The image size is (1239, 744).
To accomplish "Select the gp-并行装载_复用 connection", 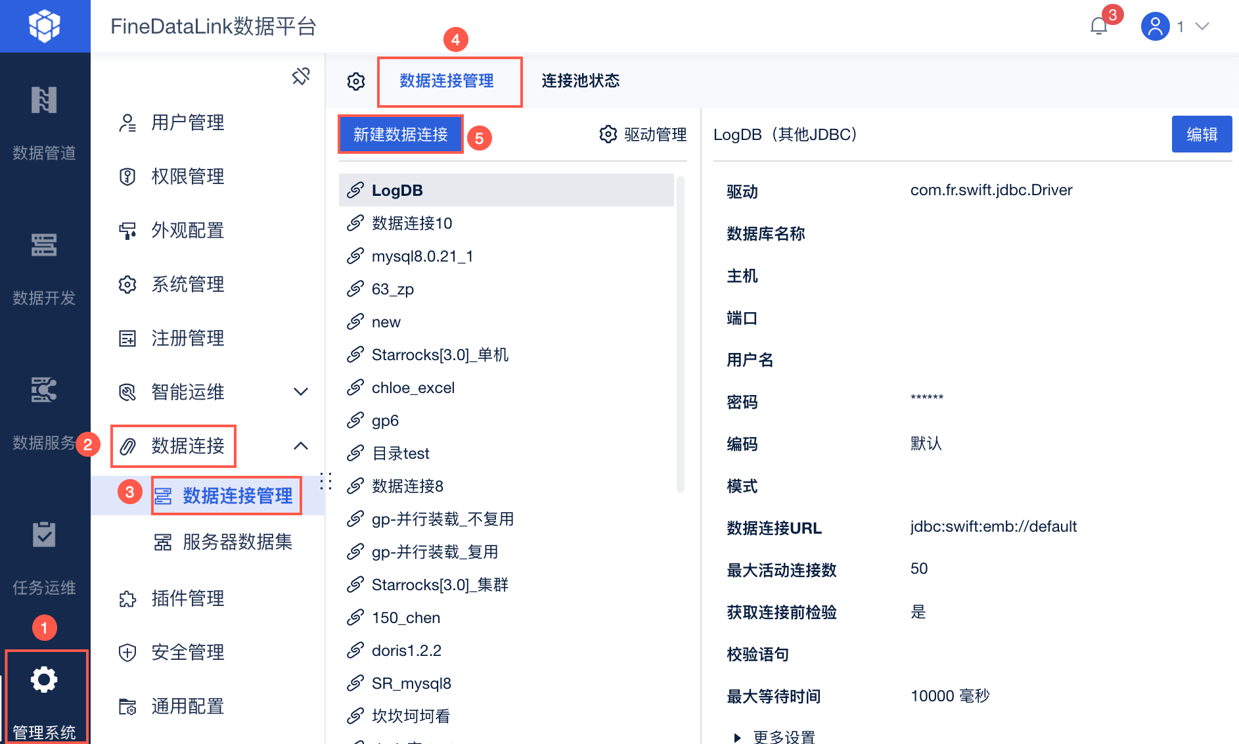I will 507,551.
